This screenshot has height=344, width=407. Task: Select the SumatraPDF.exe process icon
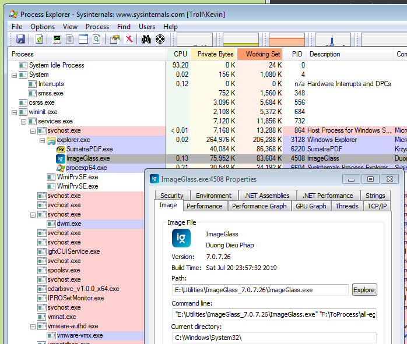[61, 149]
